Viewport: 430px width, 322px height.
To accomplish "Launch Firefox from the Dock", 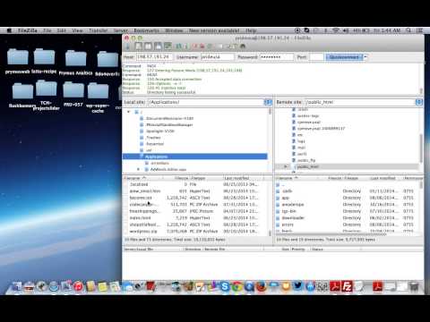I will point(262,287).
